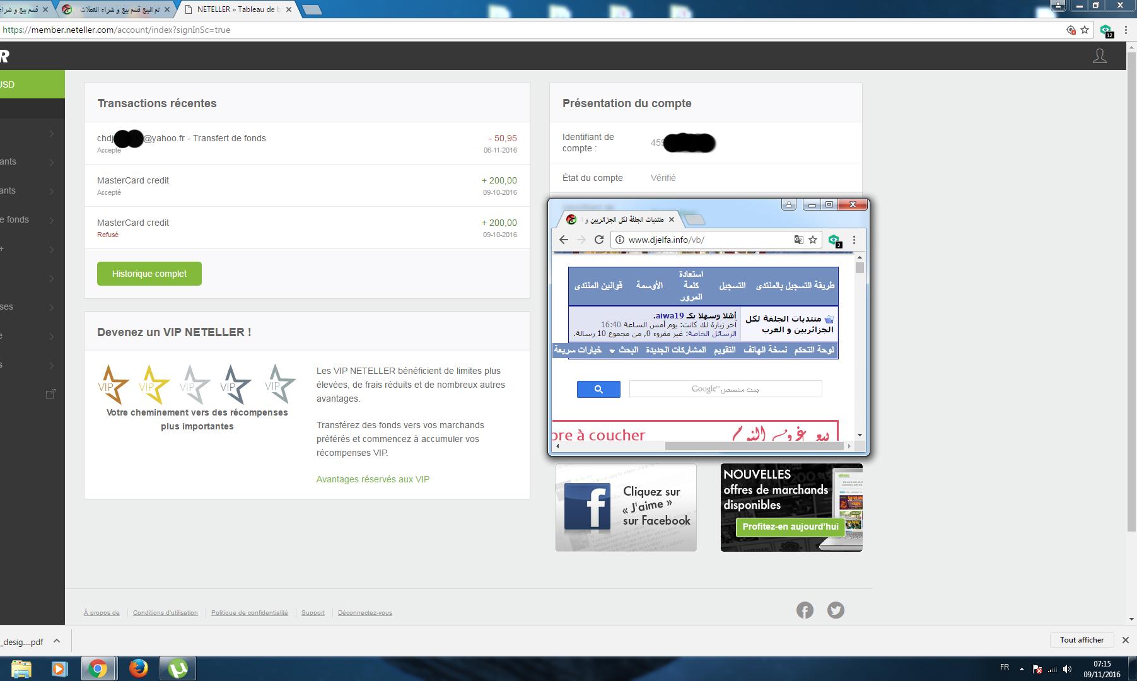
Task: Open the Avantages réservés aux VIP link
Action: [373, 479]
